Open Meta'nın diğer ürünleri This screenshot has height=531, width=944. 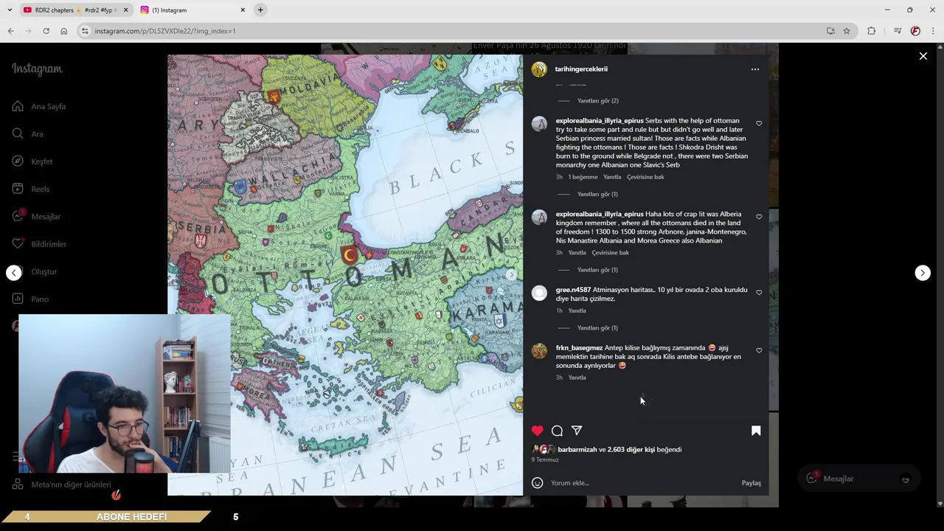coord(62,485)
